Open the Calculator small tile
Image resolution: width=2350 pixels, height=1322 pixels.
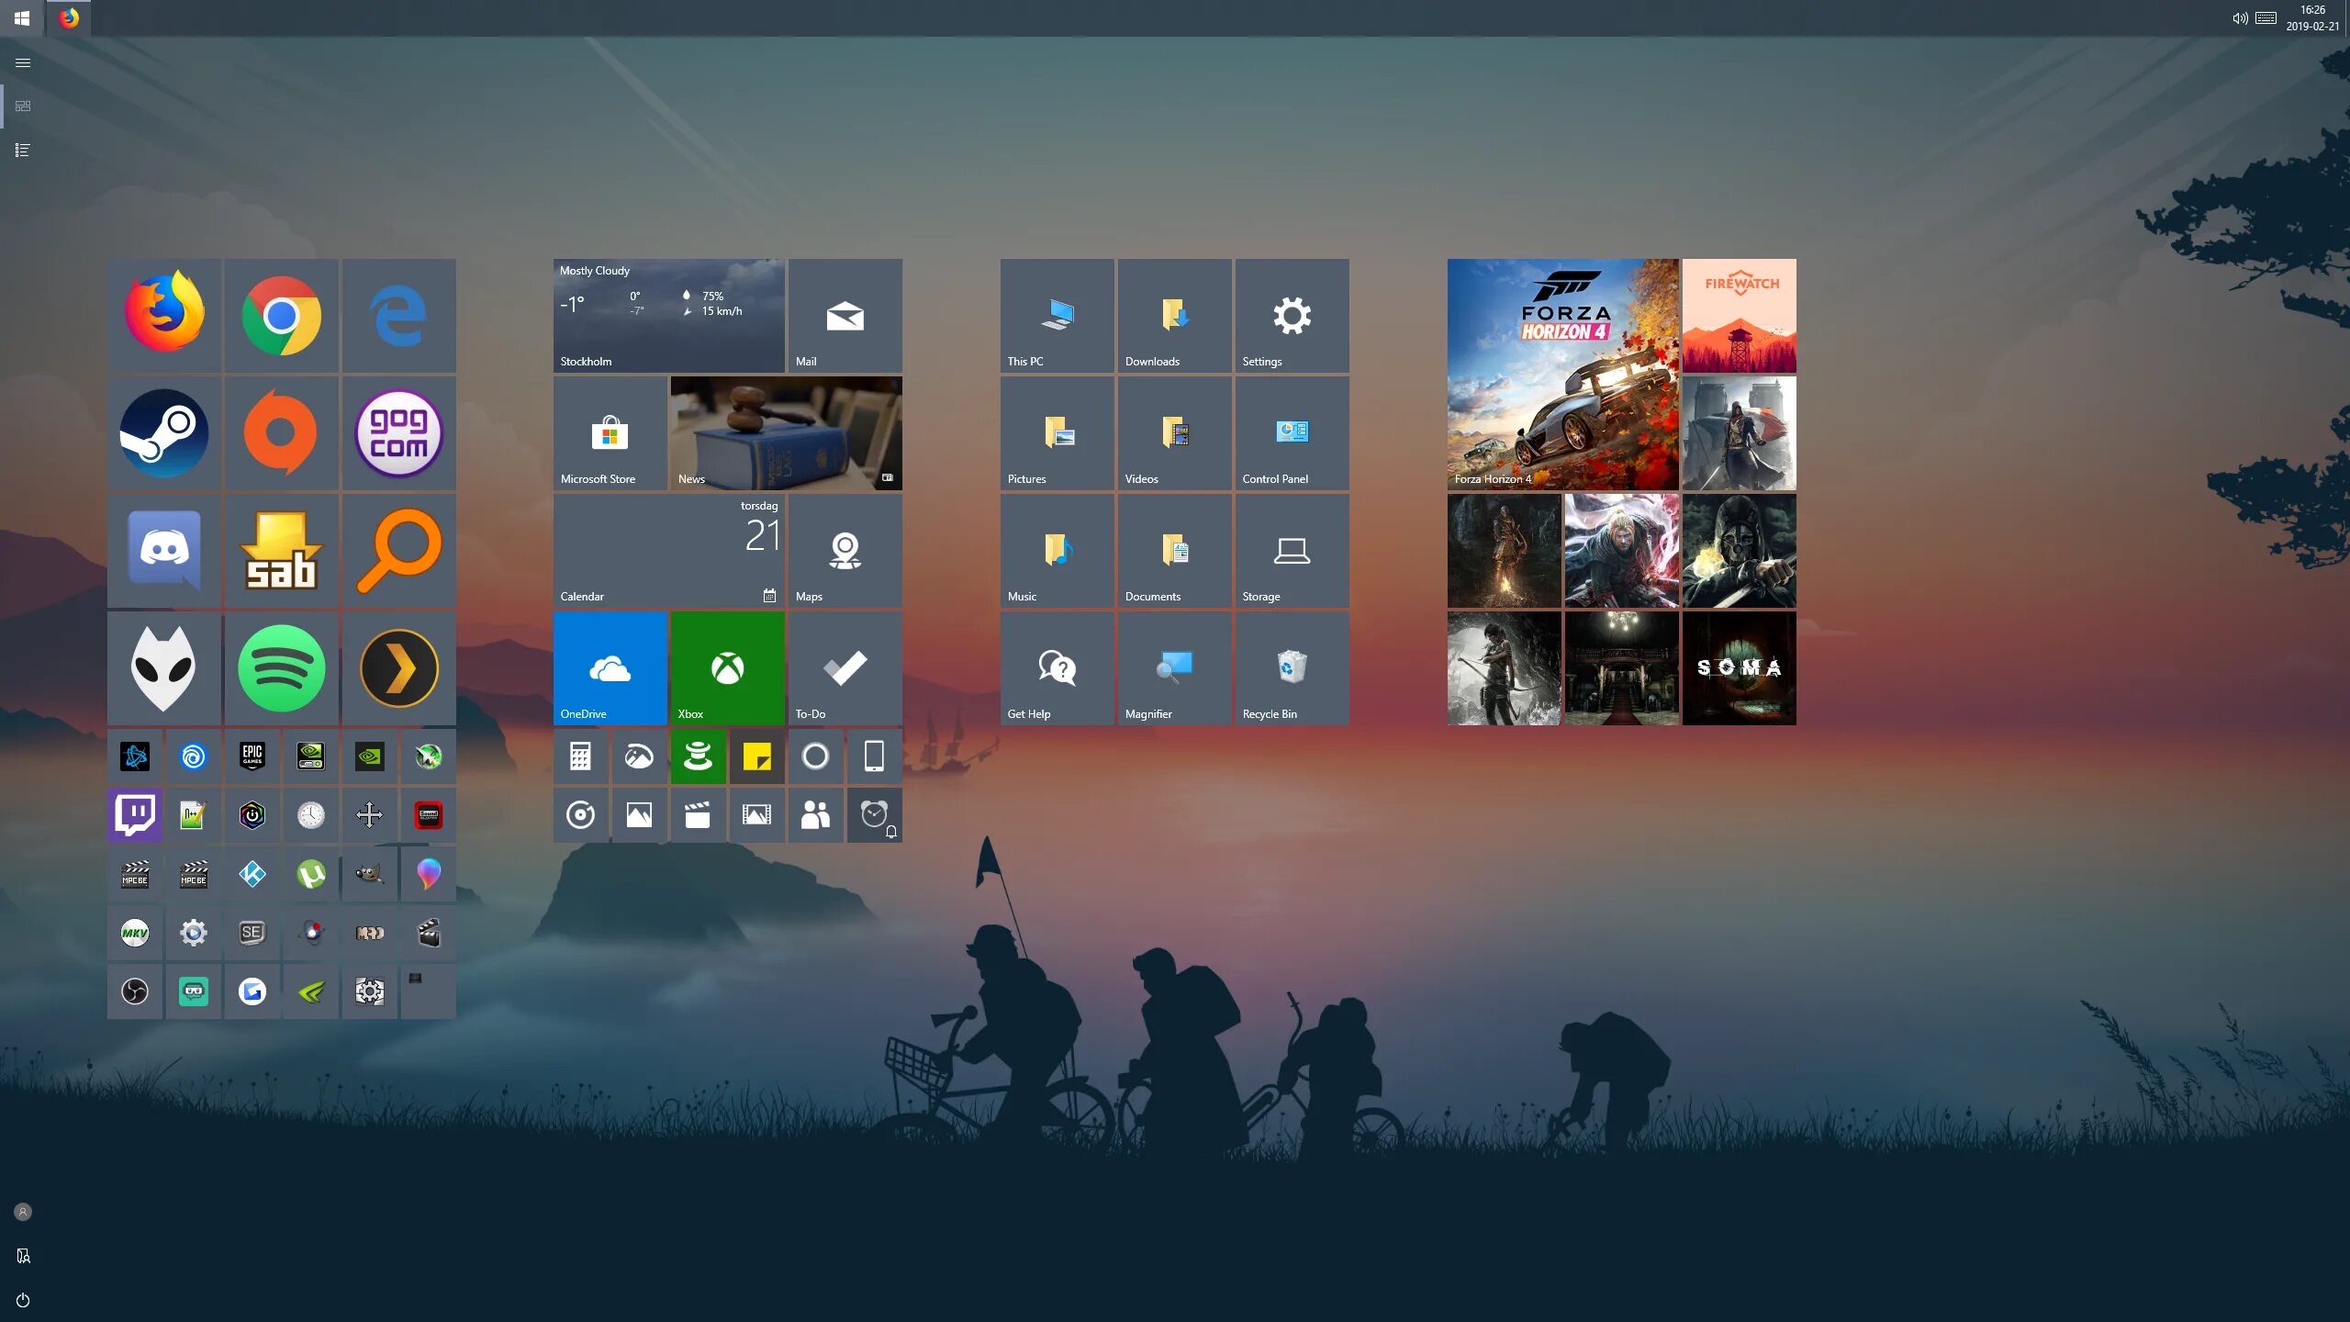click(x=580, y=756)
